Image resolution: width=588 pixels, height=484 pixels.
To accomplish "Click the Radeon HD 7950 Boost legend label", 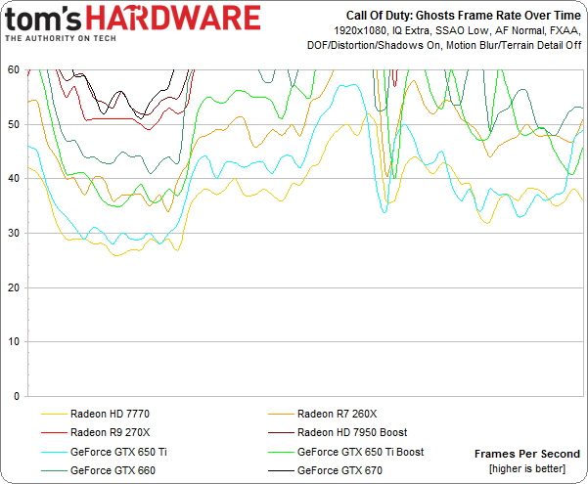I will tap(352, 432).
